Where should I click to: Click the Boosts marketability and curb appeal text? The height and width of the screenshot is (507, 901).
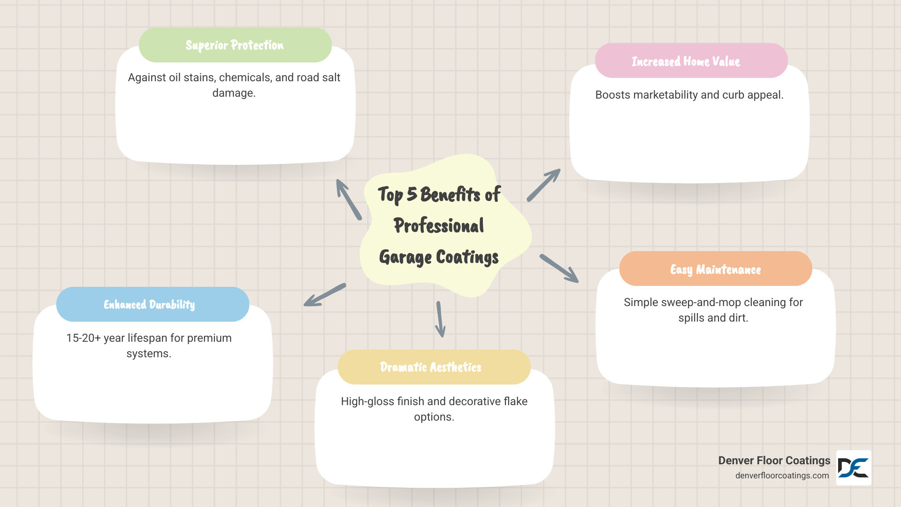click(689, 95)
